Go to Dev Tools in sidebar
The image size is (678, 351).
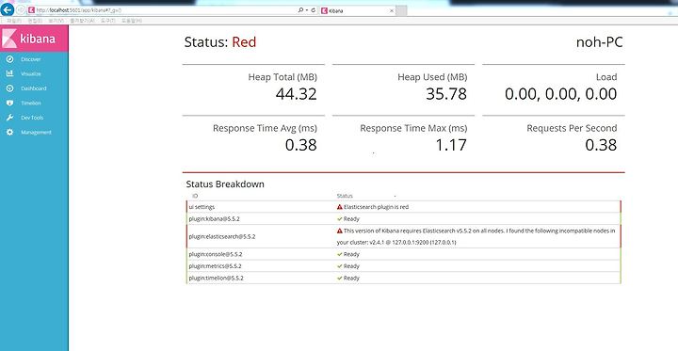click(x=32, y=118)
